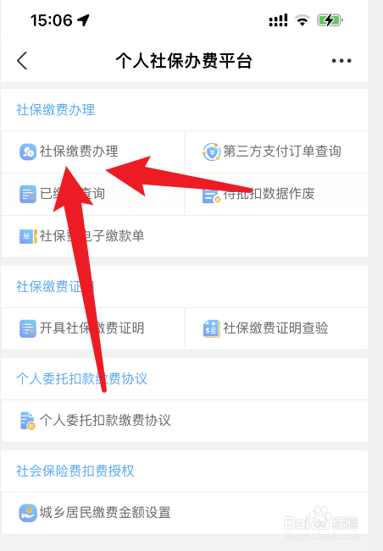The width and height of the screenshot is (383, 551).
Task: Tap the 社保缴费证明查验 icon
Action: pos(211,328)
